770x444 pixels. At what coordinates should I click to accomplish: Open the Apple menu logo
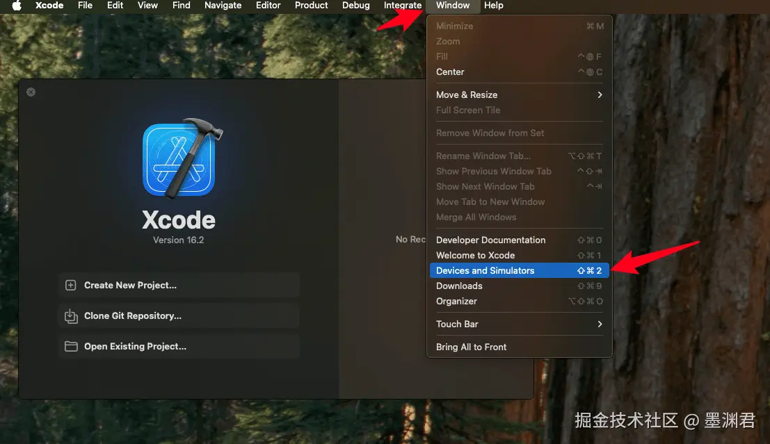(x=17, y=6)
